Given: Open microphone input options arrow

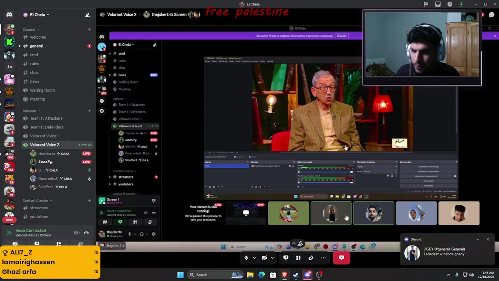Looking at the screenshot, I should point(254,258).
